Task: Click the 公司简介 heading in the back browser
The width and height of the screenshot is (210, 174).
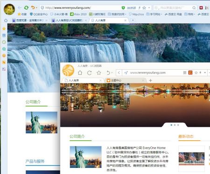Action: 33,102
